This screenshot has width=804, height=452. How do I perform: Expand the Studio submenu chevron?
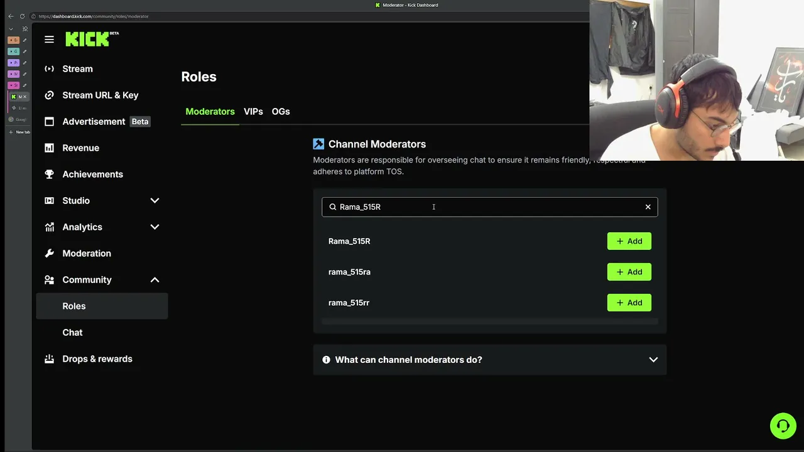click(155, 201)
